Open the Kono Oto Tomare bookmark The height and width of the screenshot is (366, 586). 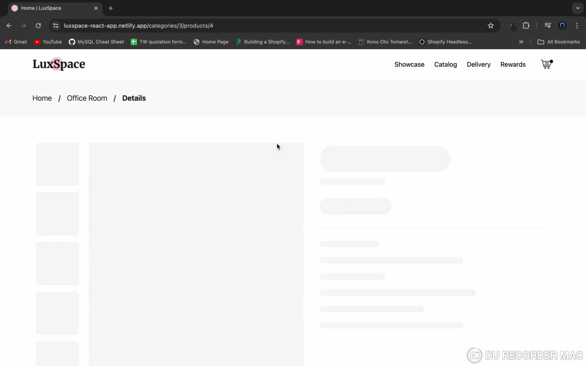385,42
